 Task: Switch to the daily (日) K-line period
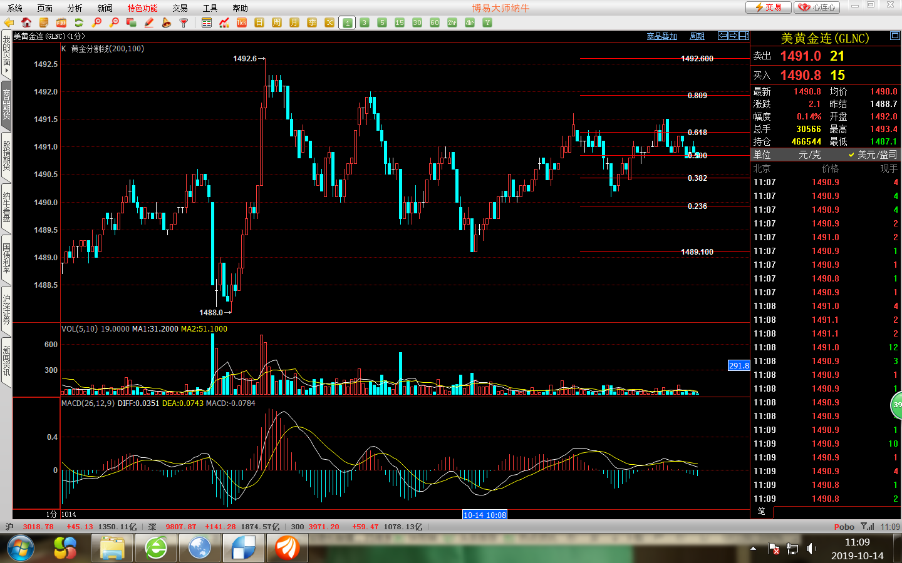click(x=259, y=23)
